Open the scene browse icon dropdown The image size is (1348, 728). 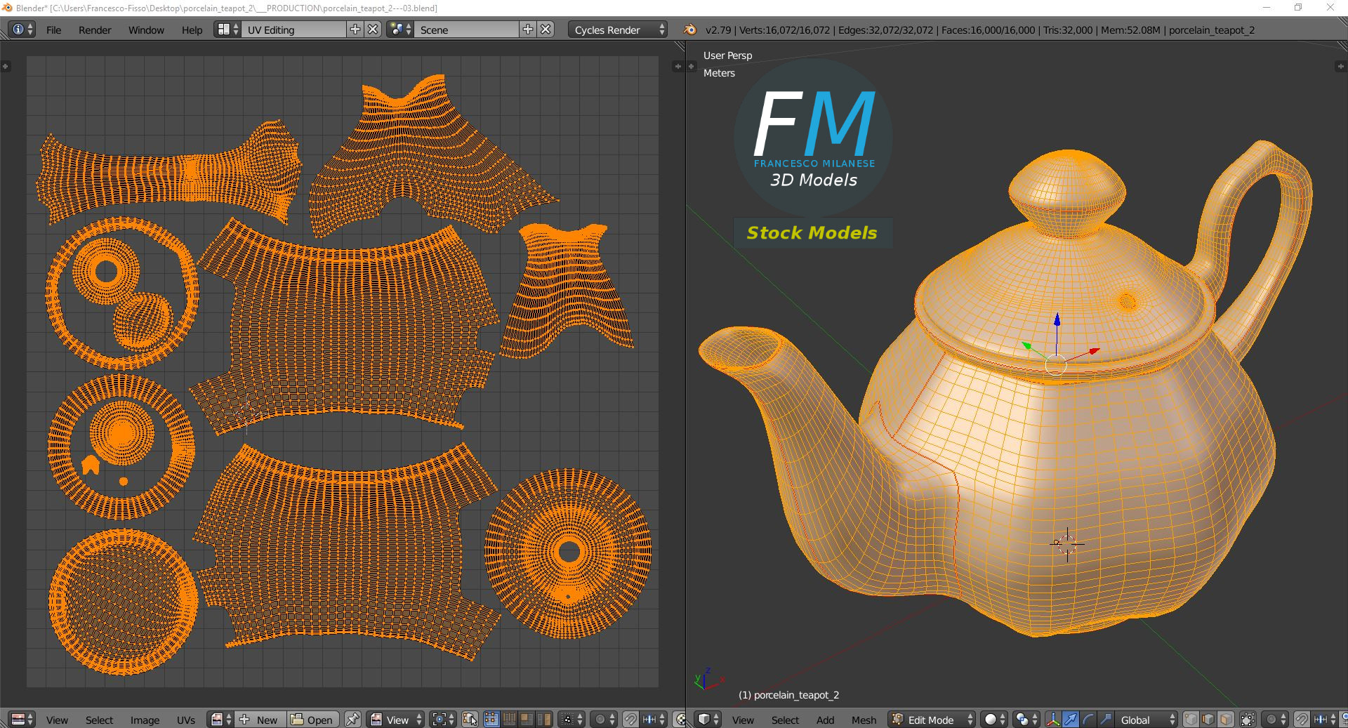(400, 29)
